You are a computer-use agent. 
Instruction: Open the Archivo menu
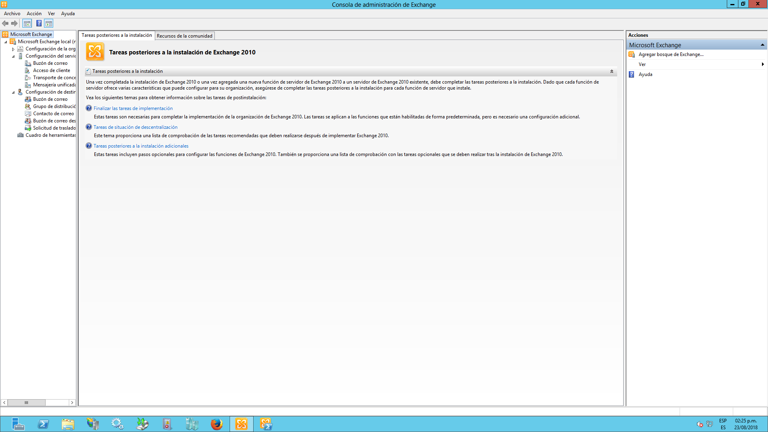pyautogui.click(x=12, y=14)
